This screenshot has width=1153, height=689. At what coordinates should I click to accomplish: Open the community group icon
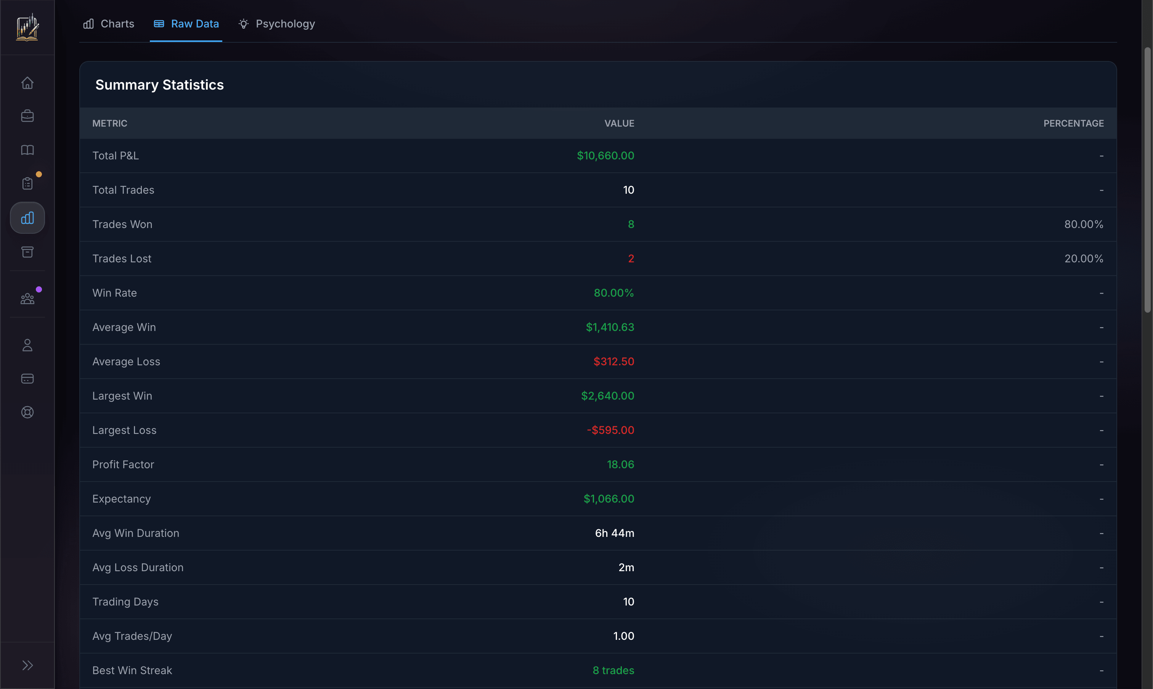click(27, 299)
